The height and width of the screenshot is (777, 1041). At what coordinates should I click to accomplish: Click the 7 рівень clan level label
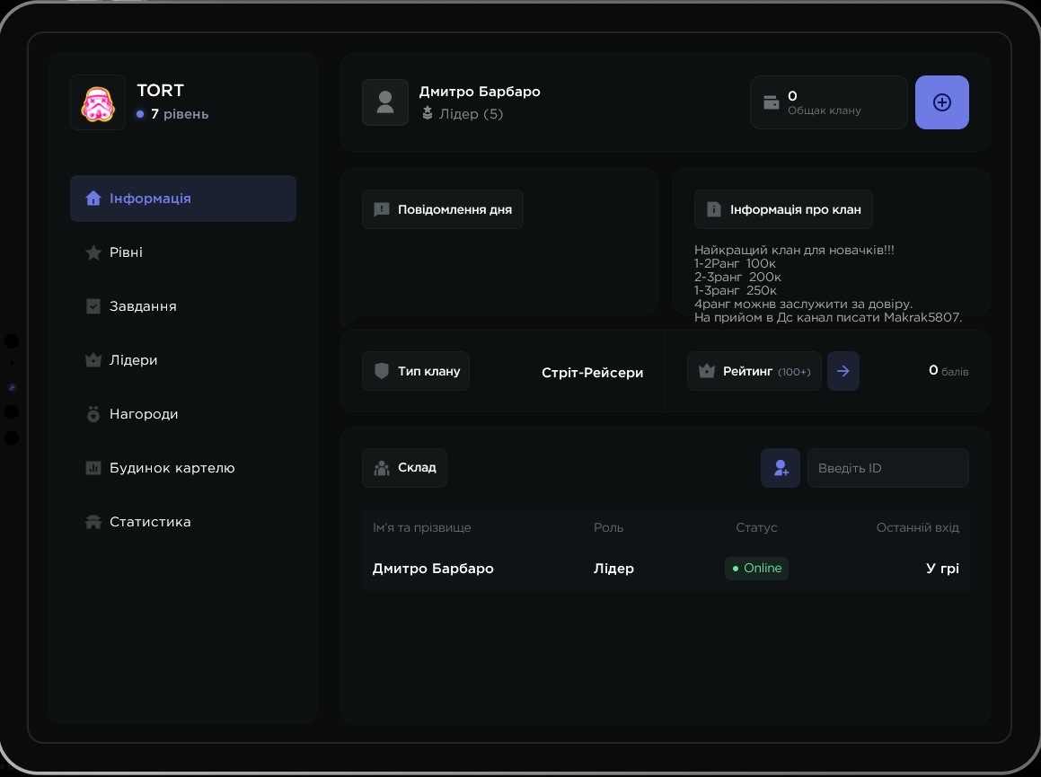(x=180, y=114)
